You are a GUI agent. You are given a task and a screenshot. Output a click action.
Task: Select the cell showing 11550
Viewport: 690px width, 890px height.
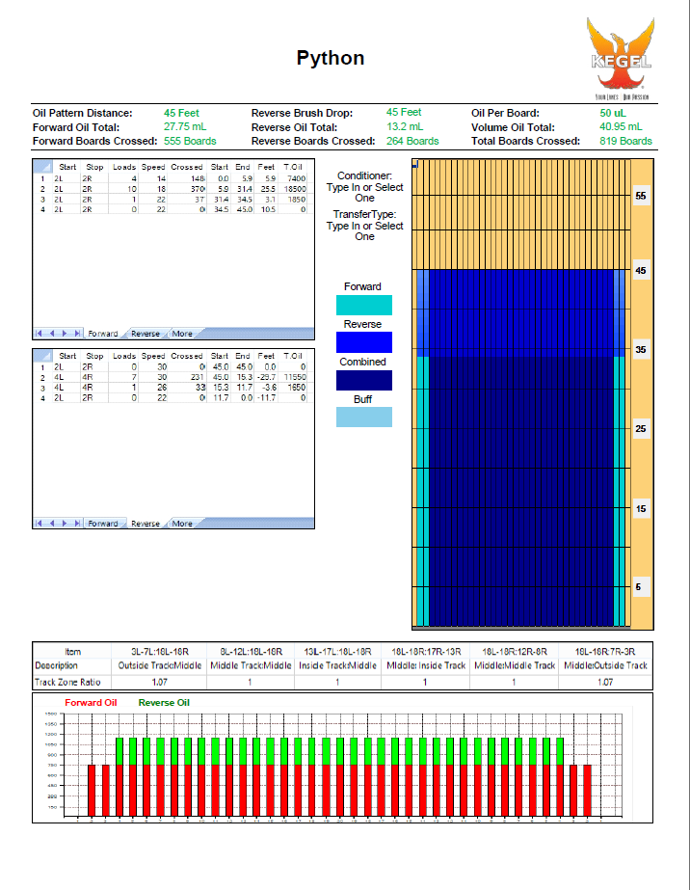pos(293,377)
